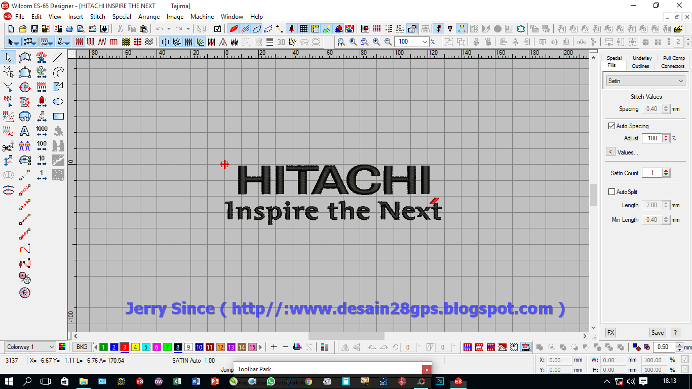Expand the Undo history dropdown arrow

pyautogui.click(x=169, y=29)
